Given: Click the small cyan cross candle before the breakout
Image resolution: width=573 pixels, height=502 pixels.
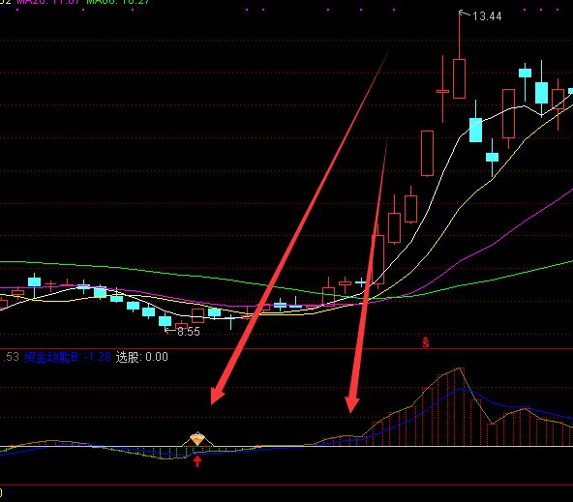Looking at the screenshot, I should [361, 282].
